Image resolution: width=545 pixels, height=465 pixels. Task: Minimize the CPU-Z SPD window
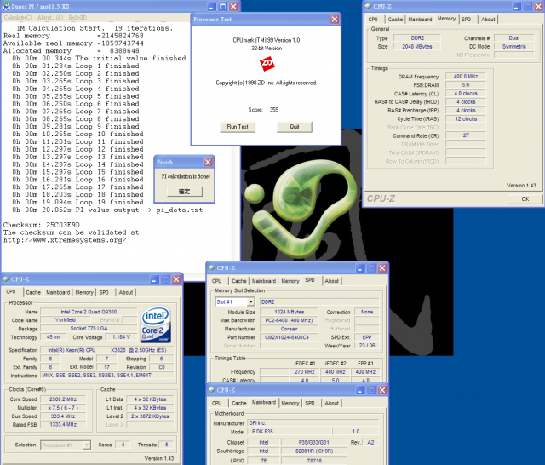(x=360, y=268)
